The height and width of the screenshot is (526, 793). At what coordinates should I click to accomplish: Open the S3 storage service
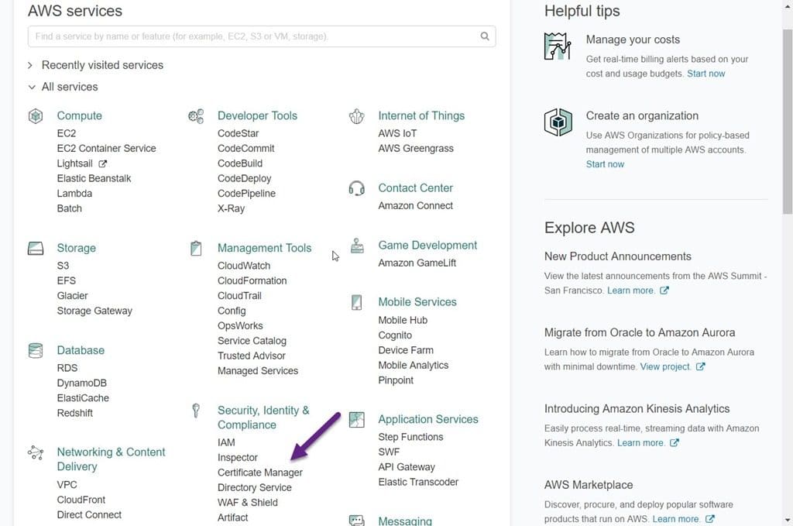click(x=63, y=266)
